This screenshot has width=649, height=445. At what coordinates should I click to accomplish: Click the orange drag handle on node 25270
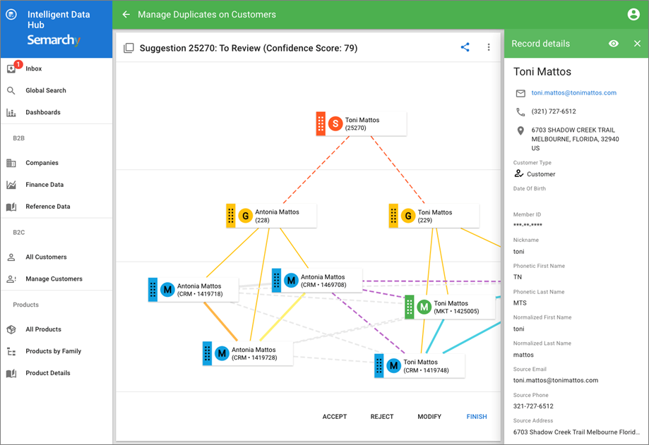coord(321,123)
